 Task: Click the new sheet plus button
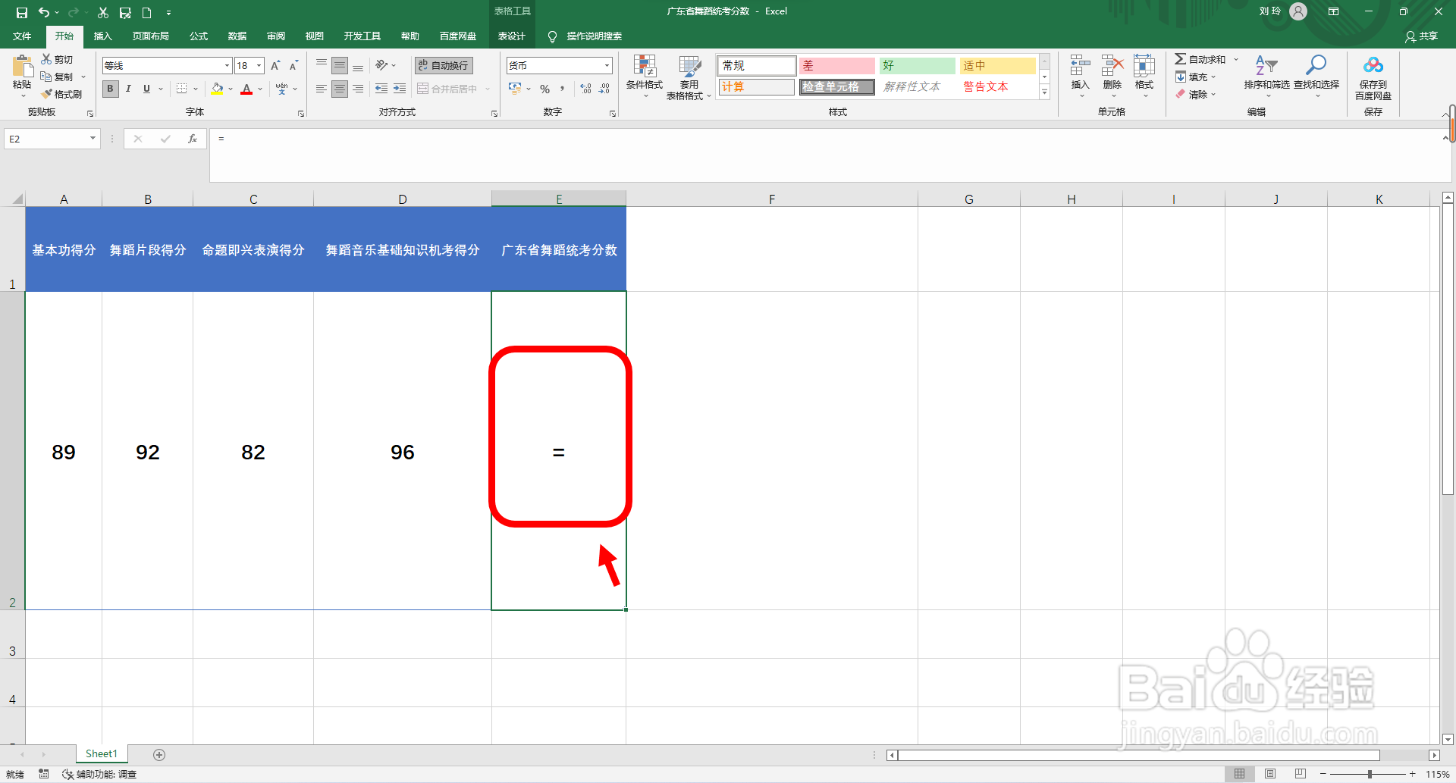coord(159,754)
